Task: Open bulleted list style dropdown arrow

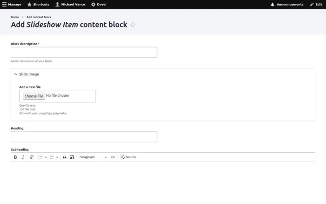Action: coord(46,157)
